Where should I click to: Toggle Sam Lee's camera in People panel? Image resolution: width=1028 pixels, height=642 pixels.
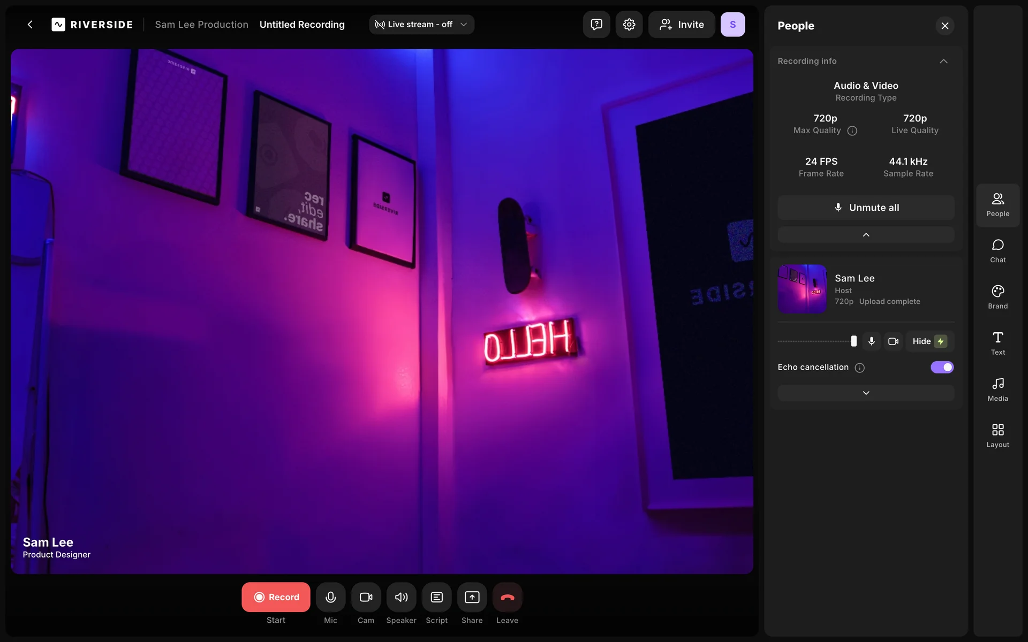pyautogui.click(x=893, y=341)
